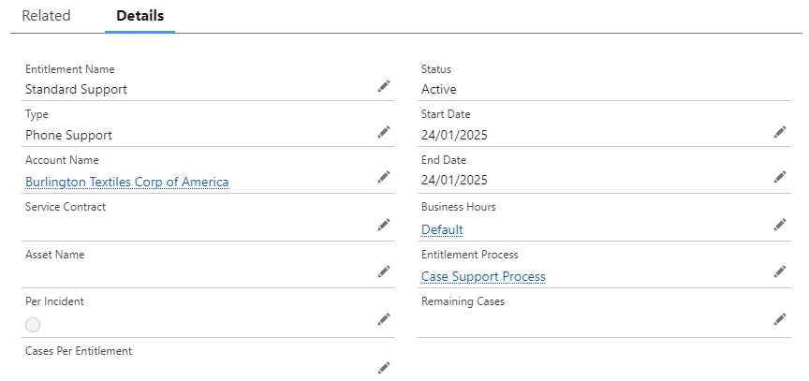This screenshot has width=809, height=381.
Task: Click edit pencil for Entitlement Process
Action: 780,271
